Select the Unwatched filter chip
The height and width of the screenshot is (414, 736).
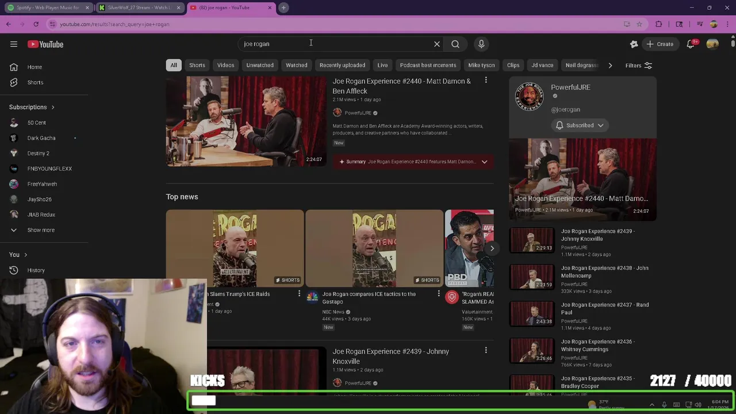(260, 65)
